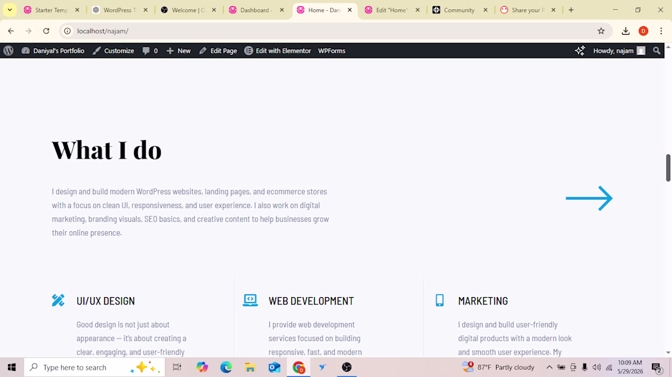Open Daniyal's Portfolio site menu
This screenshot has width=672, height=377.
click(x=53, y=51)
